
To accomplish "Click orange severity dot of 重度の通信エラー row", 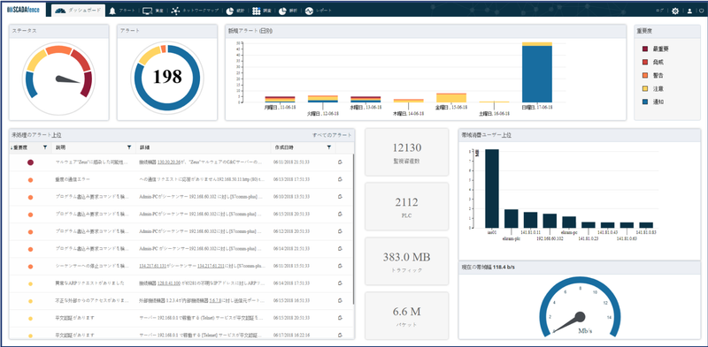I will (30, 180).
